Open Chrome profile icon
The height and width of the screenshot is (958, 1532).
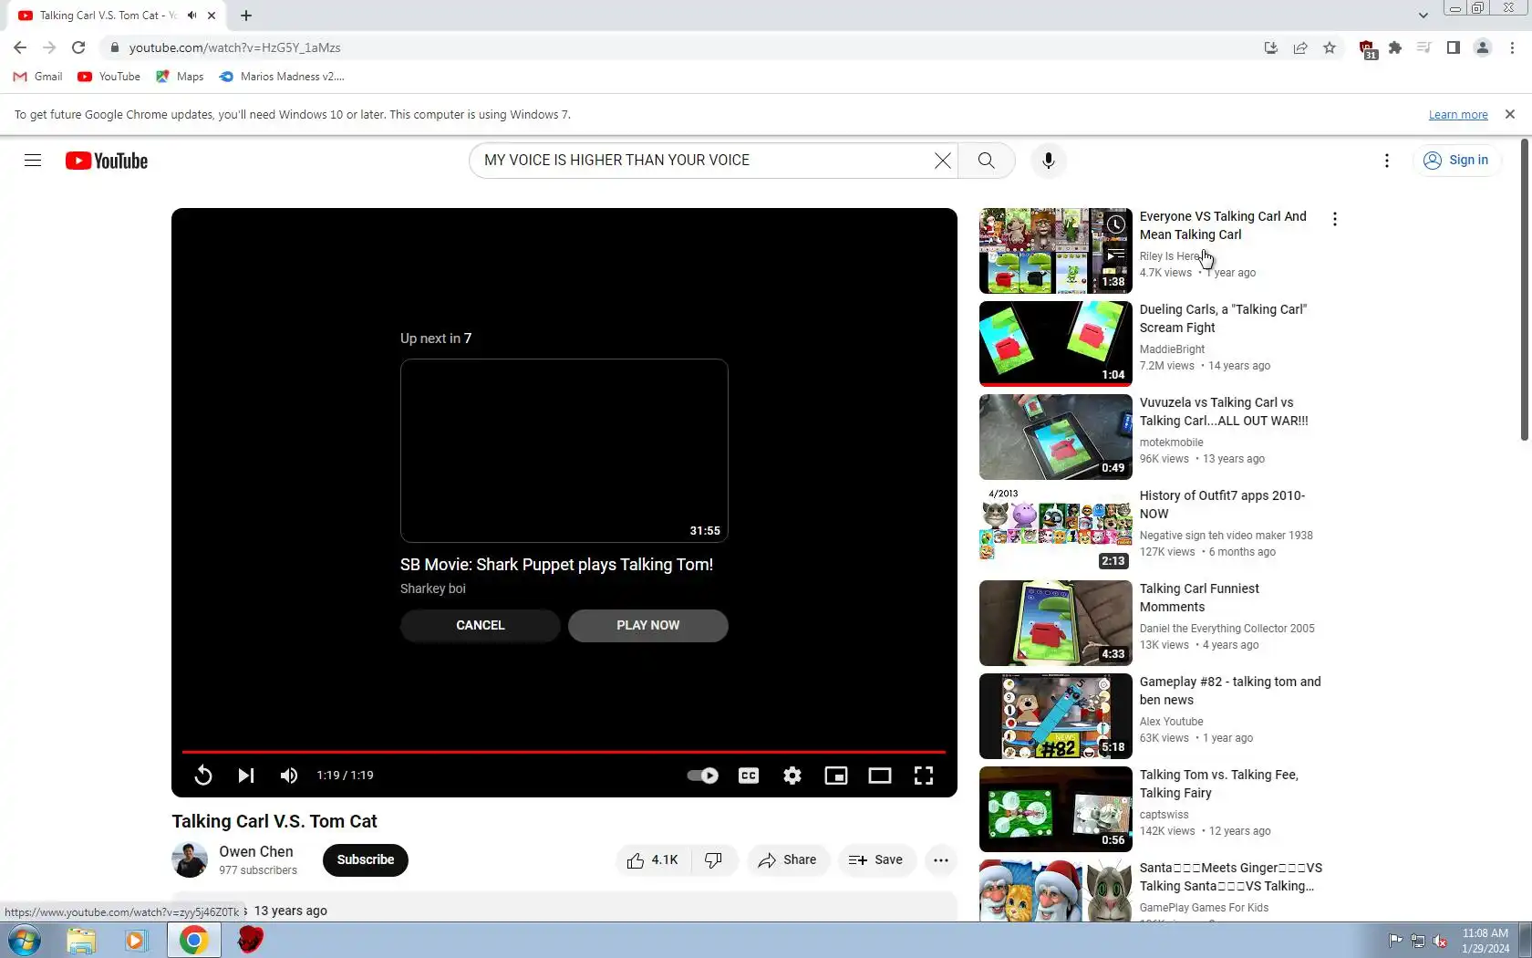tap(1483, 47)
